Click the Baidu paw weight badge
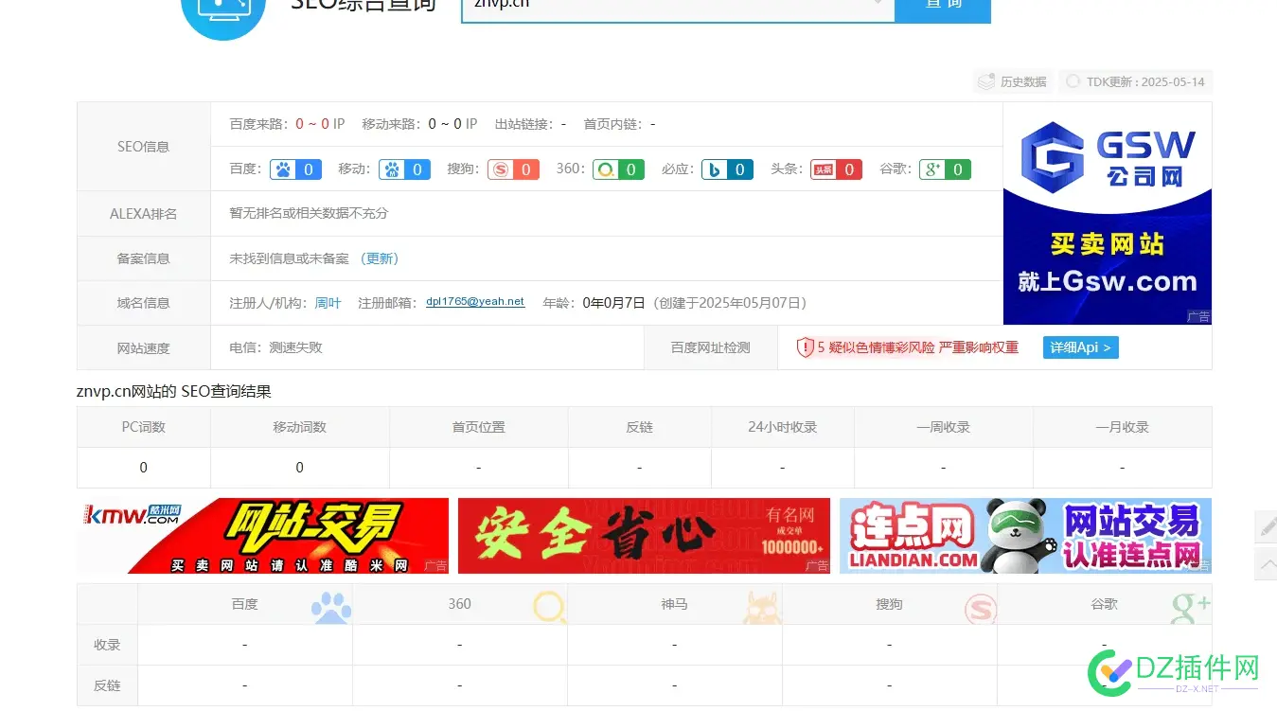1277x711 pixels. [x=295, y=169]
